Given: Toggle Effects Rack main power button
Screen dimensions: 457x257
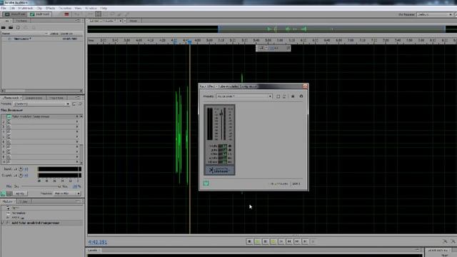Looking at the screenshot, I should pyautogui.click(x=3, y=193).
